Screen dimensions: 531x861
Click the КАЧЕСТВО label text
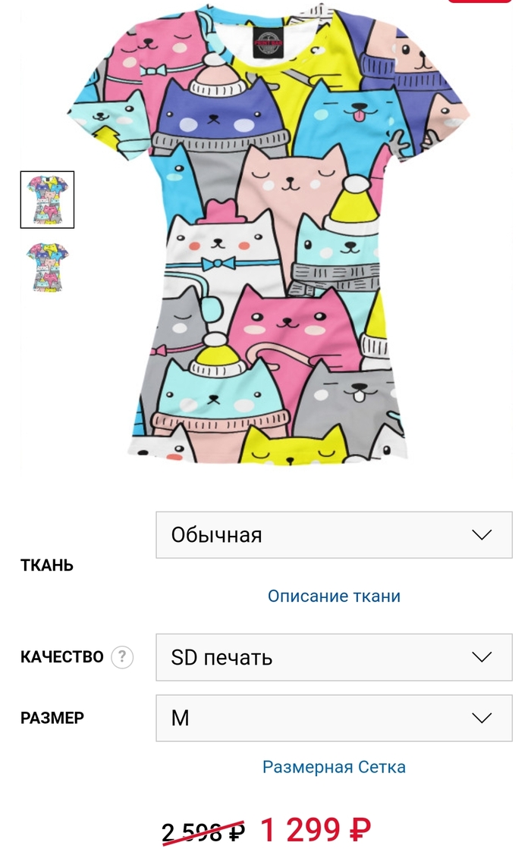tap(61, 656)
